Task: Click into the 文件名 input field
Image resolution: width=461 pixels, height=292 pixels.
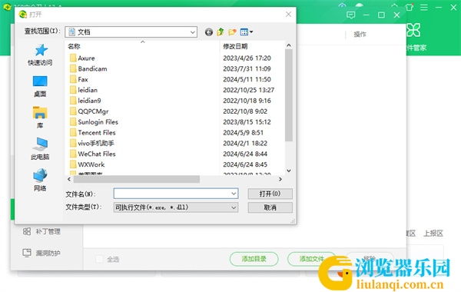Action: [176, 194]
